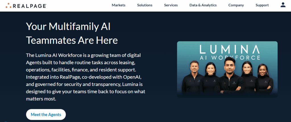This screenshot has height=122, width=291.
Task: Open the user account icon
Action: (283, 5)
